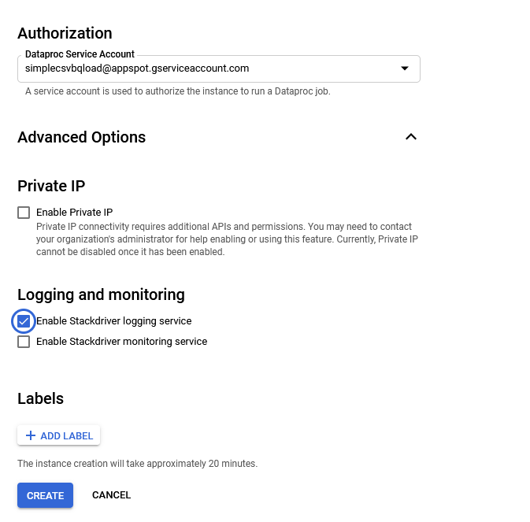
Task: Select the simplecsvbqload service account value
Action: [x=137, y=68]
